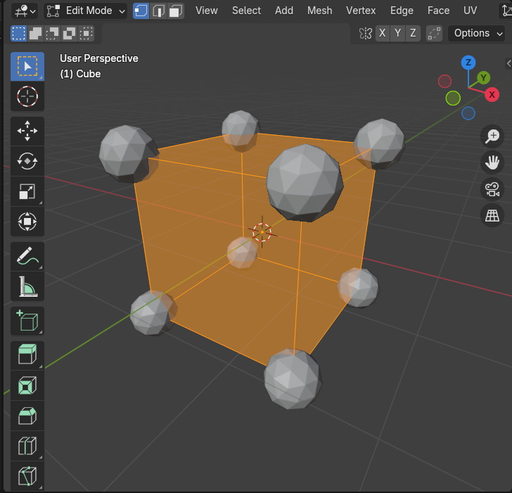Screen dimensions: 512x493
Task: Click the red X axis gizmo
Action: click(492, 95)
